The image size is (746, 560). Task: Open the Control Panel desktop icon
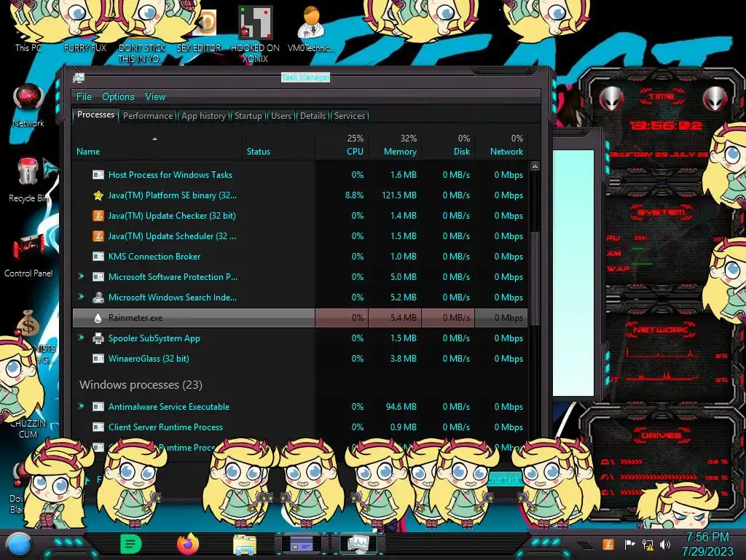pos(28,255)
